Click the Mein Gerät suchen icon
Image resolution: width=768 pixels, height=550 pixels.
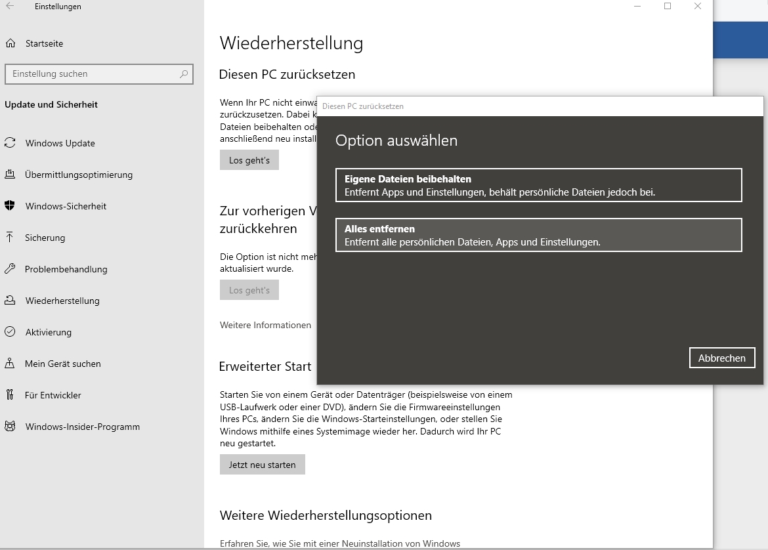click(10, 364)
